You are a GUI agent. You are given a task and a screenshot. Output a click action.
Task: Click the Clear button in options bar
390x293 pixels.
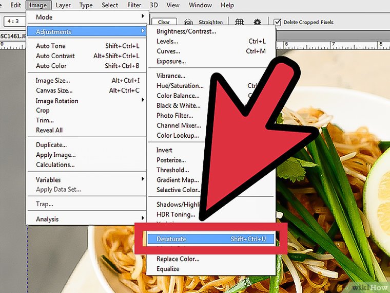[x=164, y=22]
